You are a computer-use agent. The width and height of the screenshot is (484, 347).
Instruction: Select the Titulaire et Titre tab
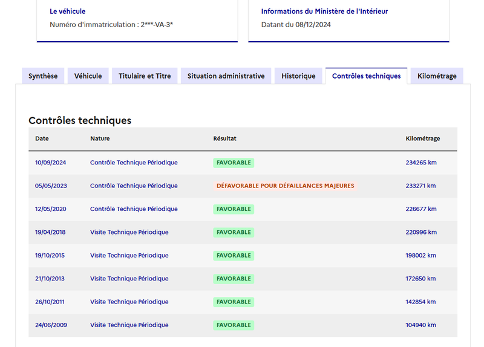(x=145, y=76)
